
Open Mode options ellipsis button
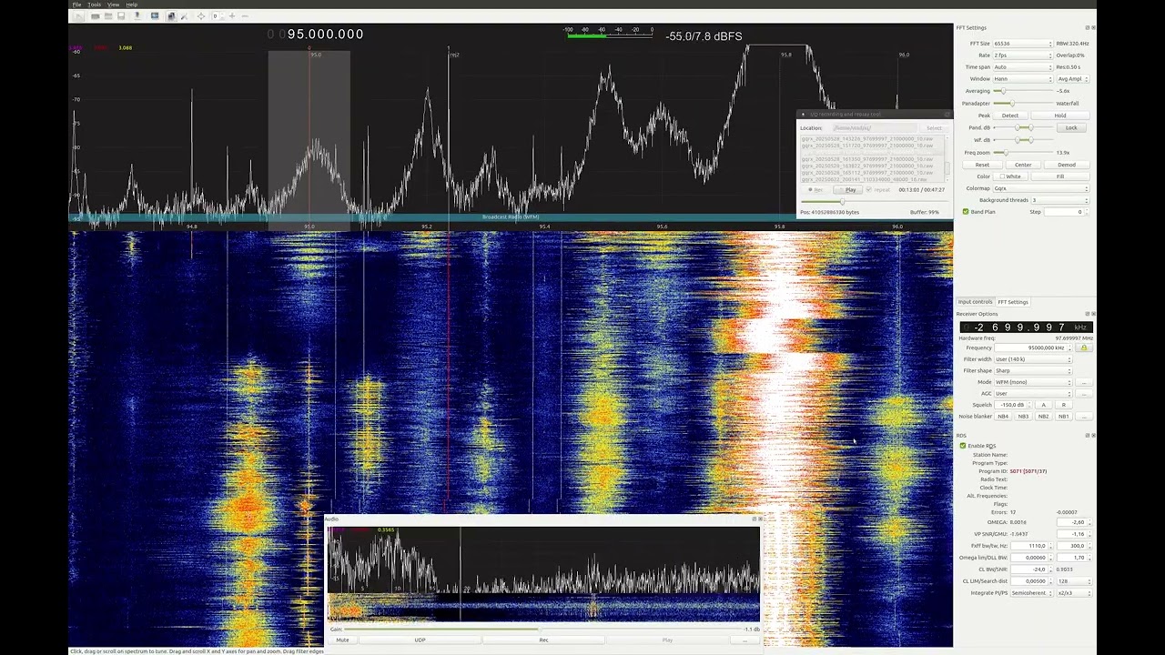[1084, 382]
